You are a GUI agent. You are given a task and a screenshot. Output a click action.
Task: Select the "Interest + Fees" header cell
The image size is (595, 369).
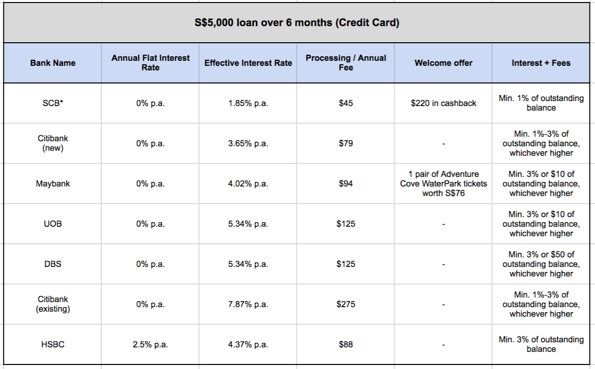click(541, 63)
